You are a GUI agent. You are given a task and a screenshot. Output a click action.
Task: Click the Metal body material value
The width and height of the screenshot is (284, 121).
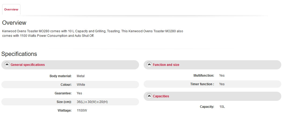[x=81, y=76]
